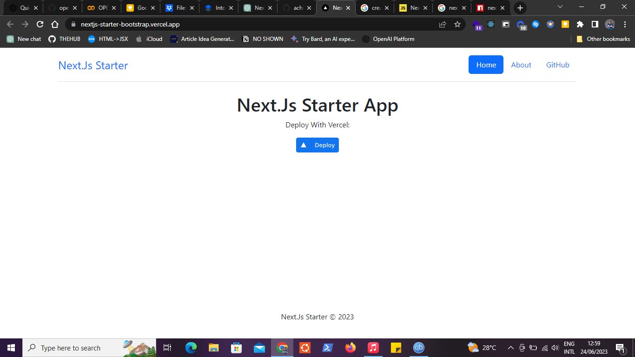Open the browser home page icon
The image size is (635, 357).
pyautogui.click(x=55, y=24)
